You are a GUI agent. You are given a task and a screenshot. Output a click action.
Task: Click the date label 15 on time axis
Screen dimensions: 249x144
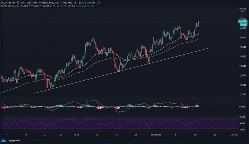195,135
